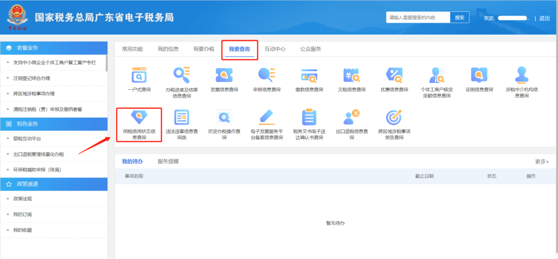This screenshot has height=259, width=558.
Task: Open 支持中小微企业个体工商户复工复产专栏
Action: point(54,62)
